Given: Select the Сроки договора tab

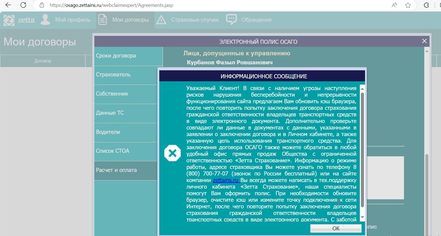Looking at the screenshot, I should (129, 56).
